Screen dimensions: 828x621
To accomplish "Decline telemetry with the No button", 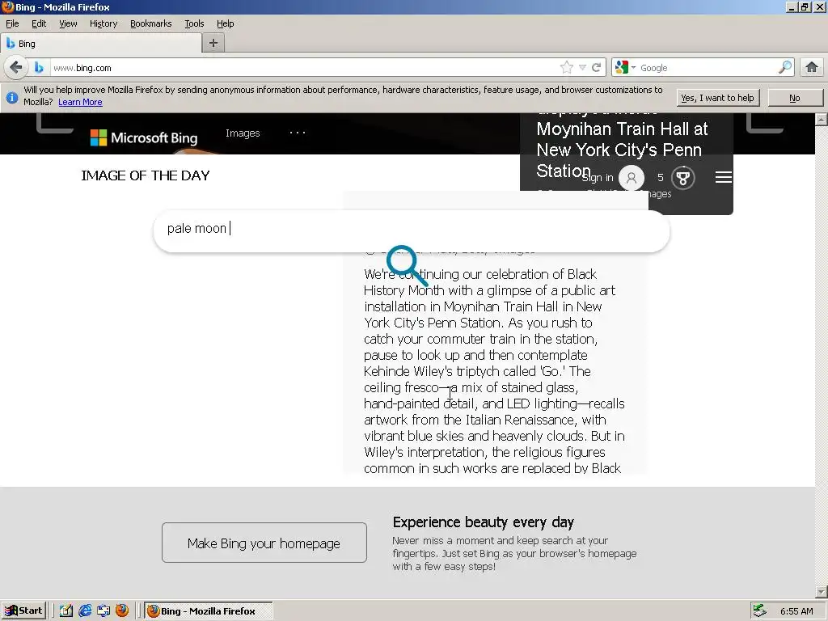I will pyautogui.click(x=795, y=98).
